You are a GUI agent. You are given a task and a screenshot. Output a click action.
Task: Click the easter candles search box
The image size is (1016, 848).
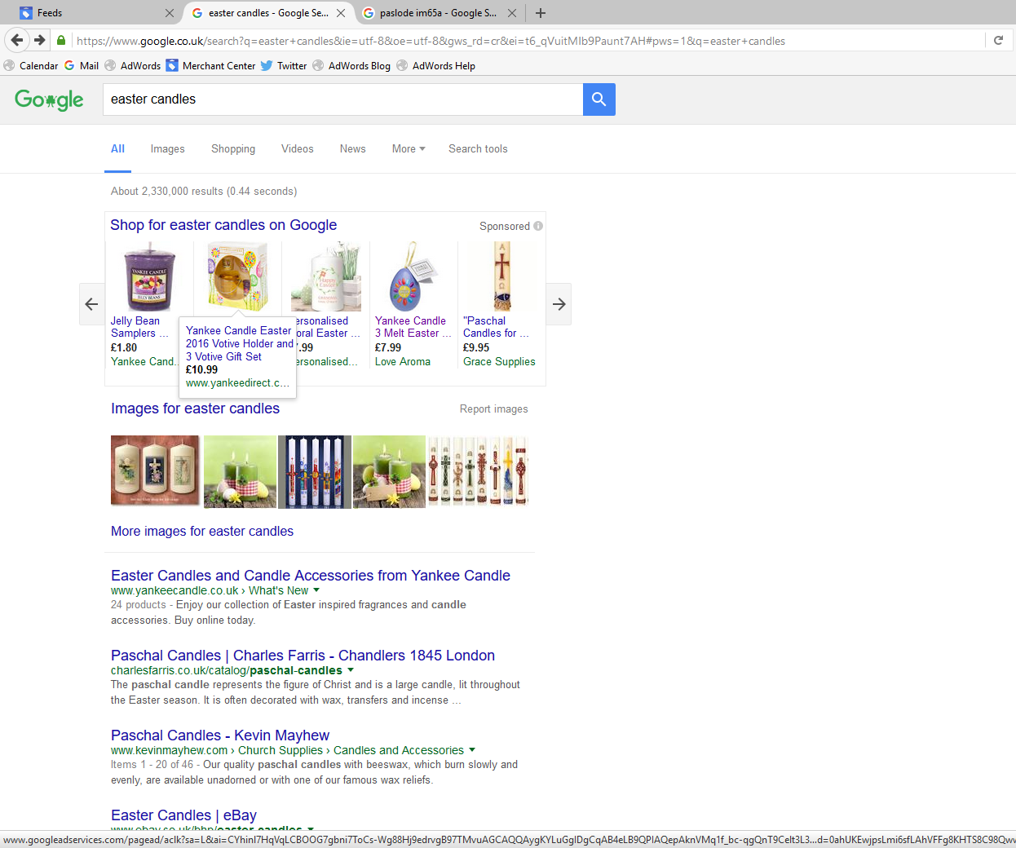pyautogui.click(x=342, y=99)
